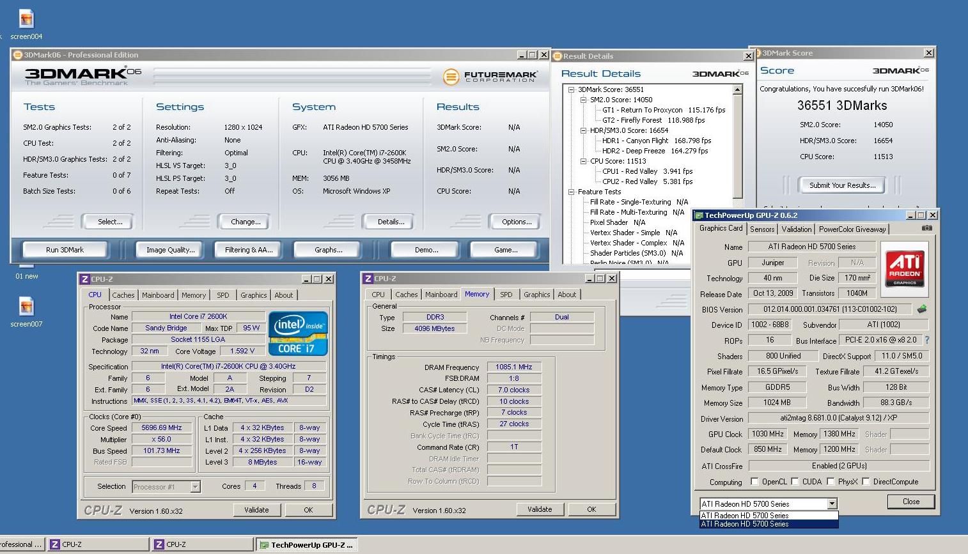968x554 pixels.
Task: Click the system Details button
Action: pyautogui.click(x=391, y=222)
